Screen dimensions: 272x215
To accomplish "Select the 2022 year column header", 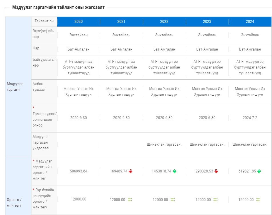I will tap(164, 22).
